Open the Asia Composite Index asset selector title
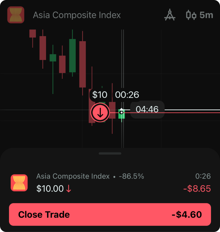The height and width of the screenshot is (232, 220). click(x=77, y=15)
